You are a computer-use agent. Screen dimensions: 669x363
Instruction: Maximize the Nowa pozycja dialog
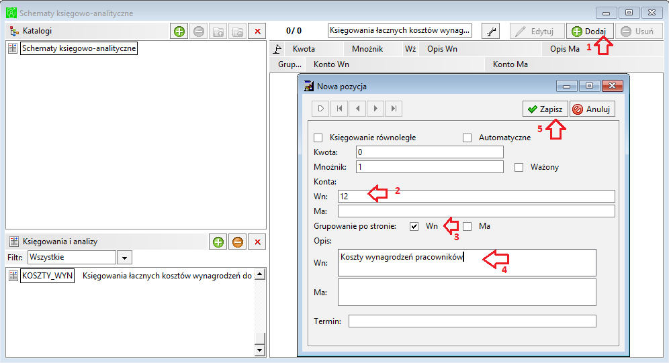coord(589,86)
